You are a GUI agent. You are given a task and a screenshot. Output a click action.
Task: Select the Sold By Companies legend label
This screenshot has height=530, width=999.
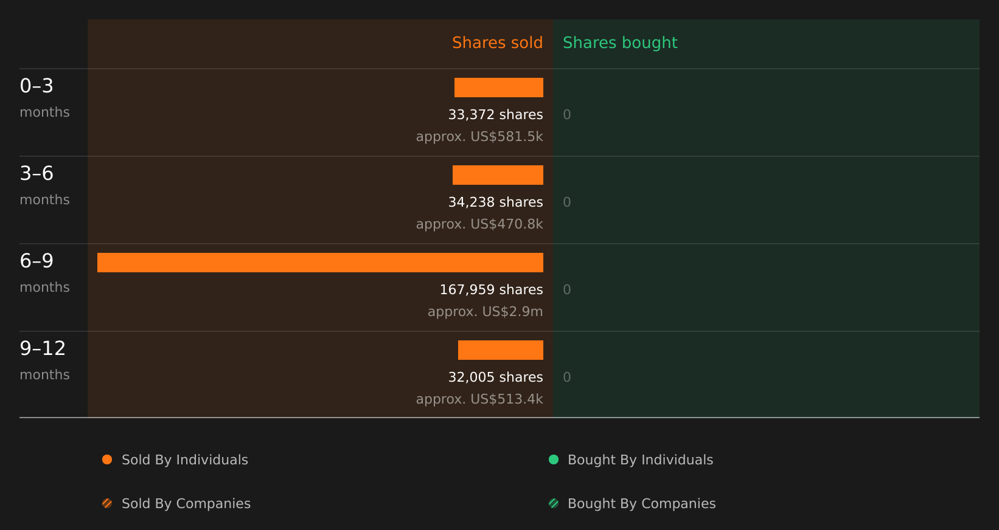(x=186, y=504)
